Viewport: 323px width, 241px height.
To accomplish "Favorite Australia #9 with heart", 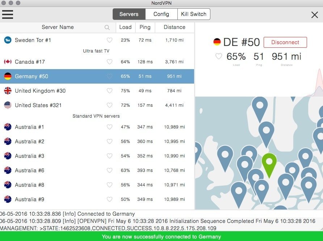I will (109, 199).
